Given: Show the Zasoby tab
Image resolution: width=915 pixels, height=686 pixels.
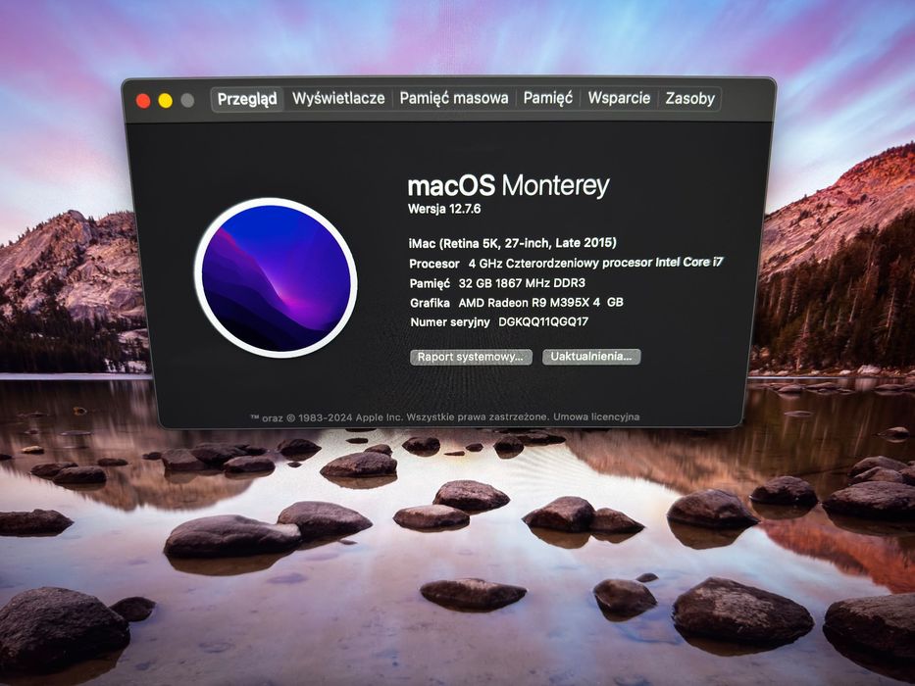Looking at the screenshot, I should pos(689,98).
